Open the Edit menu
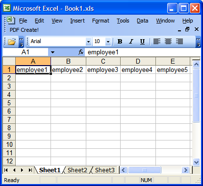Image resolution: width=203 pixels, height=186 pixels. tap(39, 21)
